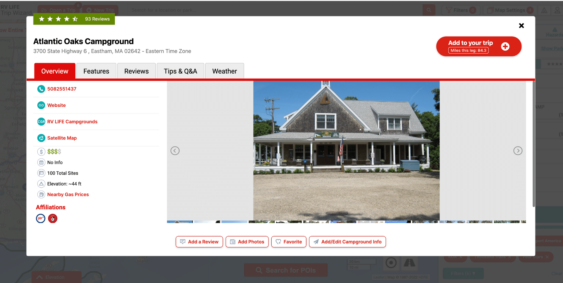Click the Satellite Map globe icon
Screen dimensions: 563x283
(x=41, y=138)
